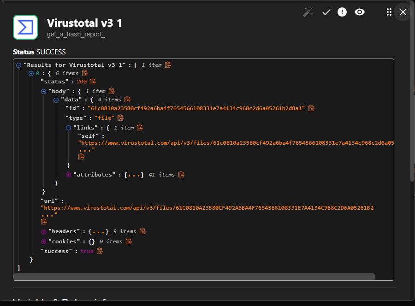
Task: Copy the id hash value
Action: pos(311,108)
